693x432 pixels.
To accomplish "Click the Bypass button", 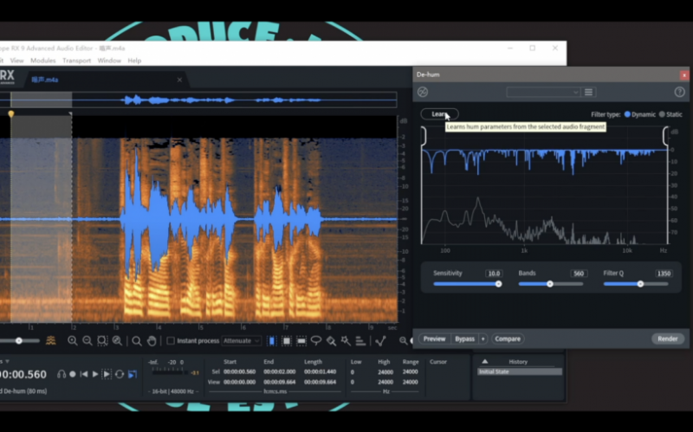I will point(465,339).
